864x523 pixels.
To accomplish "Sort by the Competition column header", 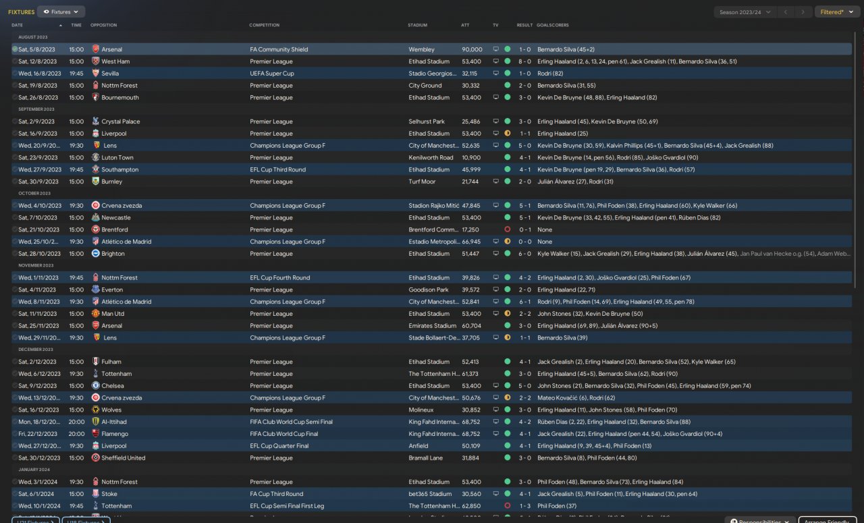I will click(x=264, y=25).
